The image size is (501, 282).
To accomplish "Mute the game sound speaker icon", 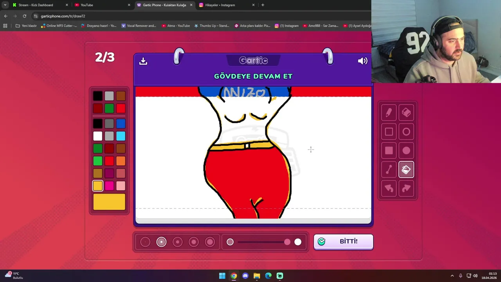I will click(x=362, y=61).
